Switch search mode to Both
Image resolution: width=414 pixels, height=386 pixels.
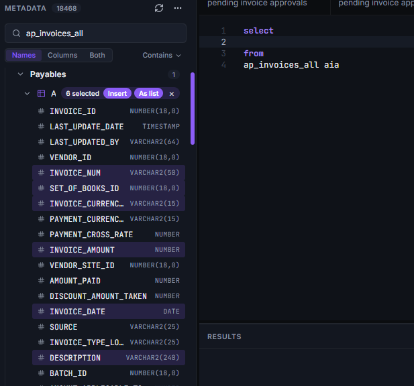pos(97,55)
